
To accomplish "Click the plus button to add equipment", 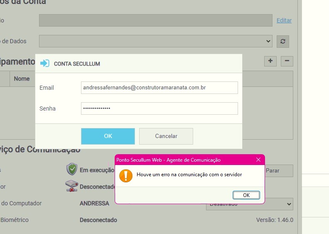I will pos(270,61).
